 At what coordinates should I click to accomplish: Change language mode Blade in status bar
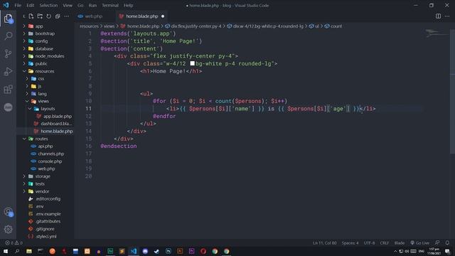[x=400, y=243]
